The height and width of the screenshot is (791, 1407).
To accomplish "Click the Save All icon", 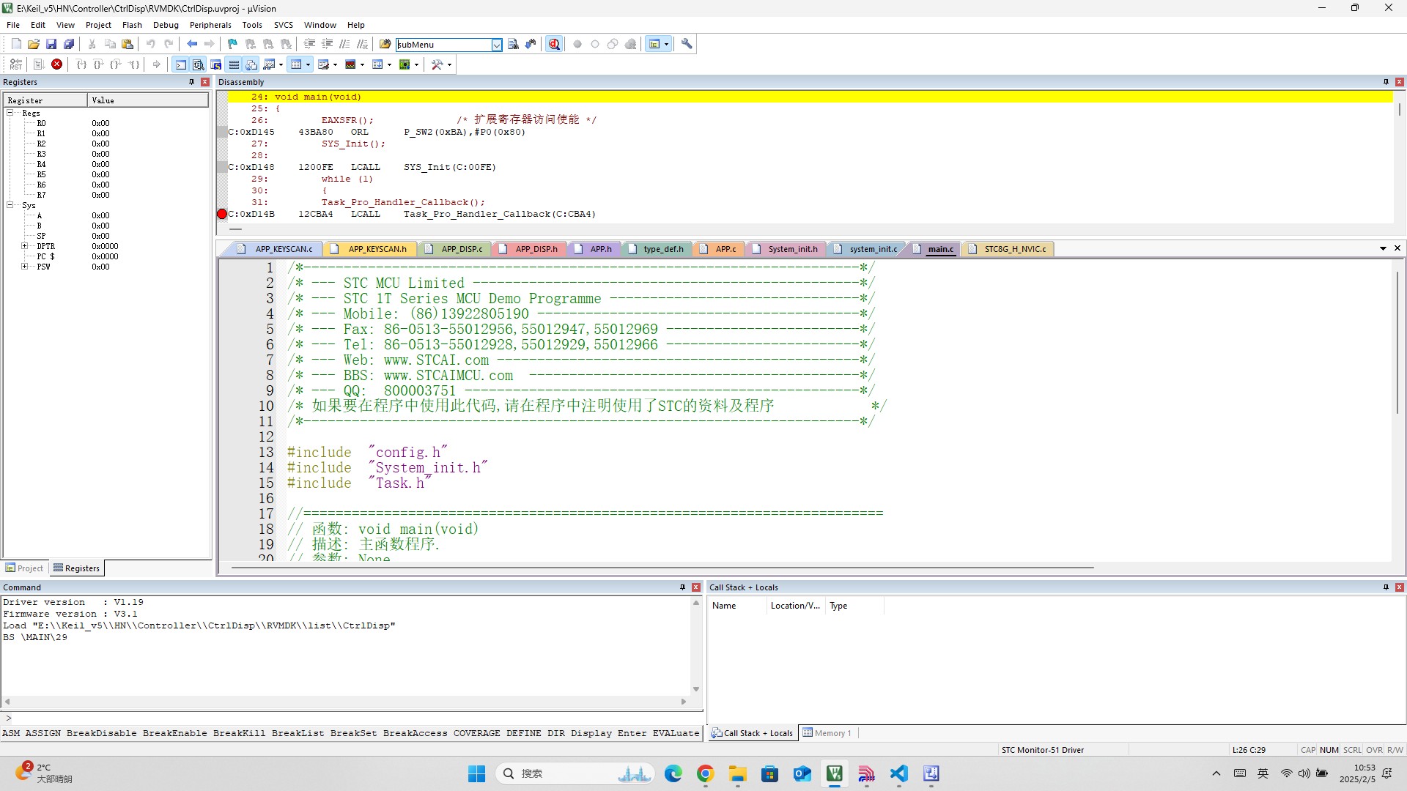I will (69, 45).
